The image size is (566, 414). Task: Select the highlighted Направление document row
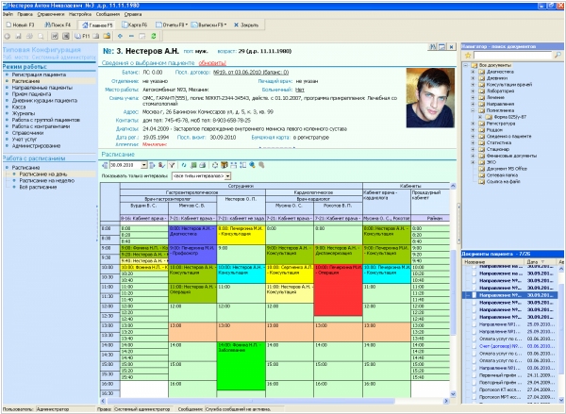point(511,295)
